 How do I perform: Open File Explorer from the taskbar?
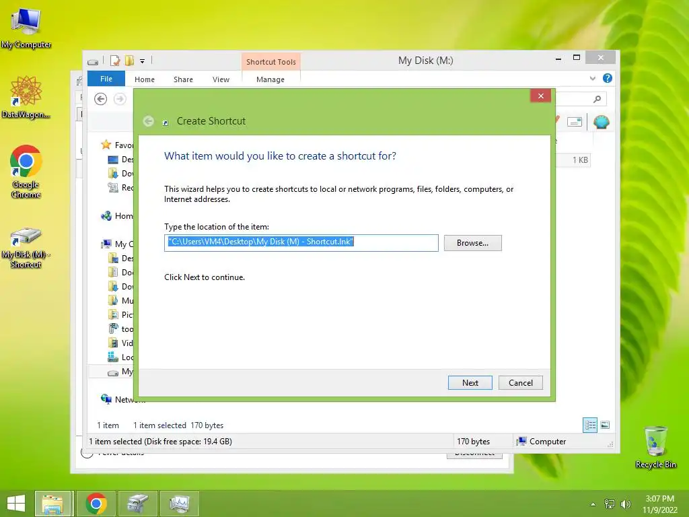[52, 504]
